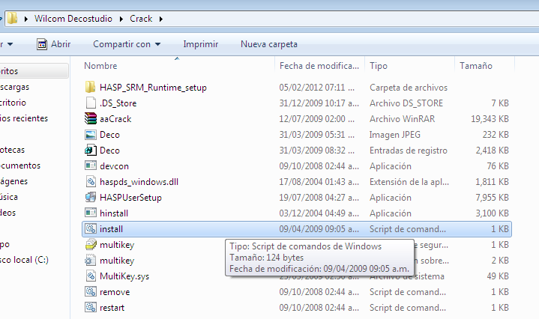Open Bibliotecas in the navigation pane
This screenshot has height=319, width=539.
pyautogui.click(x=13, y=150)
